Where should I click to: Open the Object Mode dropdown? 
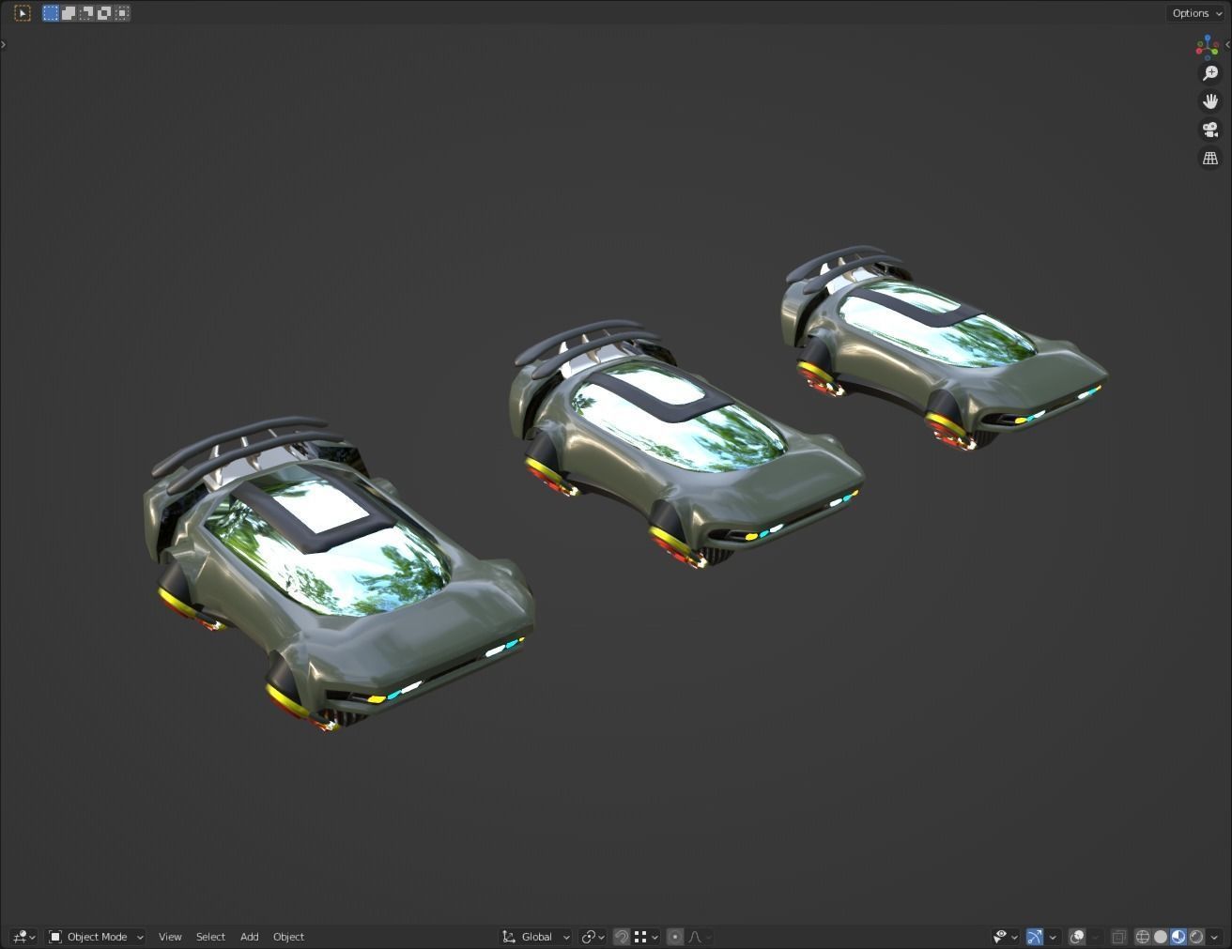[x=96, y=937]
